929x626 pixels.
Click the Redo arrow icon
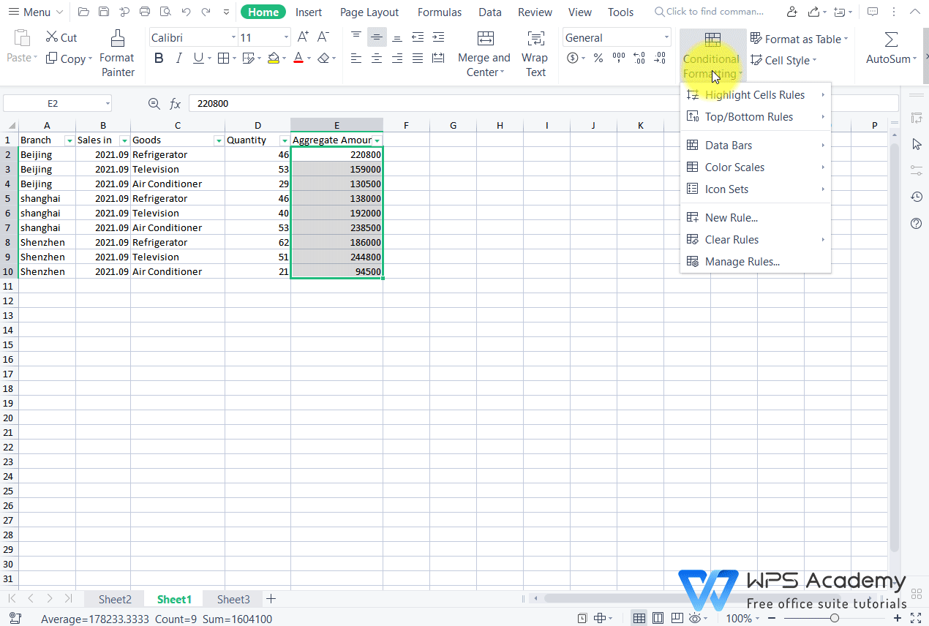(x=206, y=12)
